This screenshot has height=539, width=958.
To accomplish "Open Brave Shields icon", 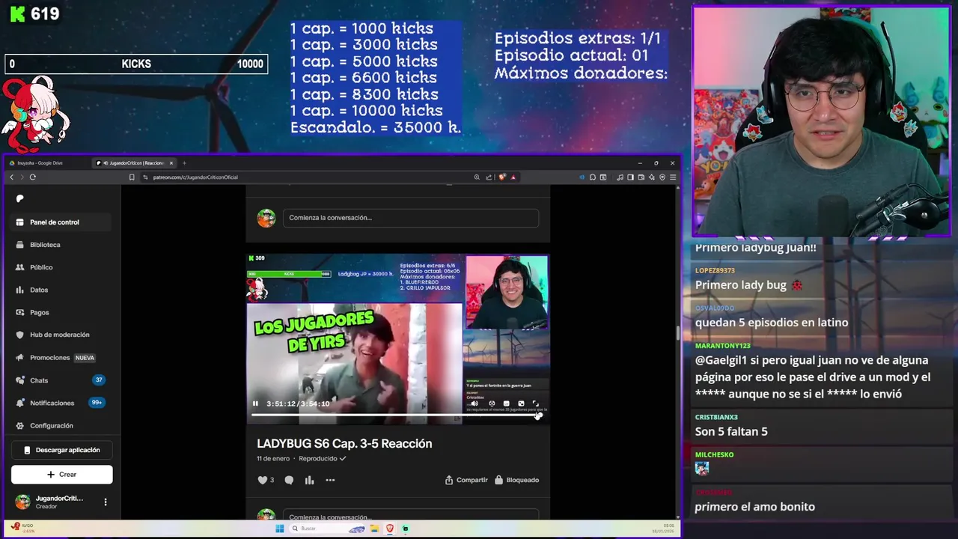I will (x=501, y=177).
